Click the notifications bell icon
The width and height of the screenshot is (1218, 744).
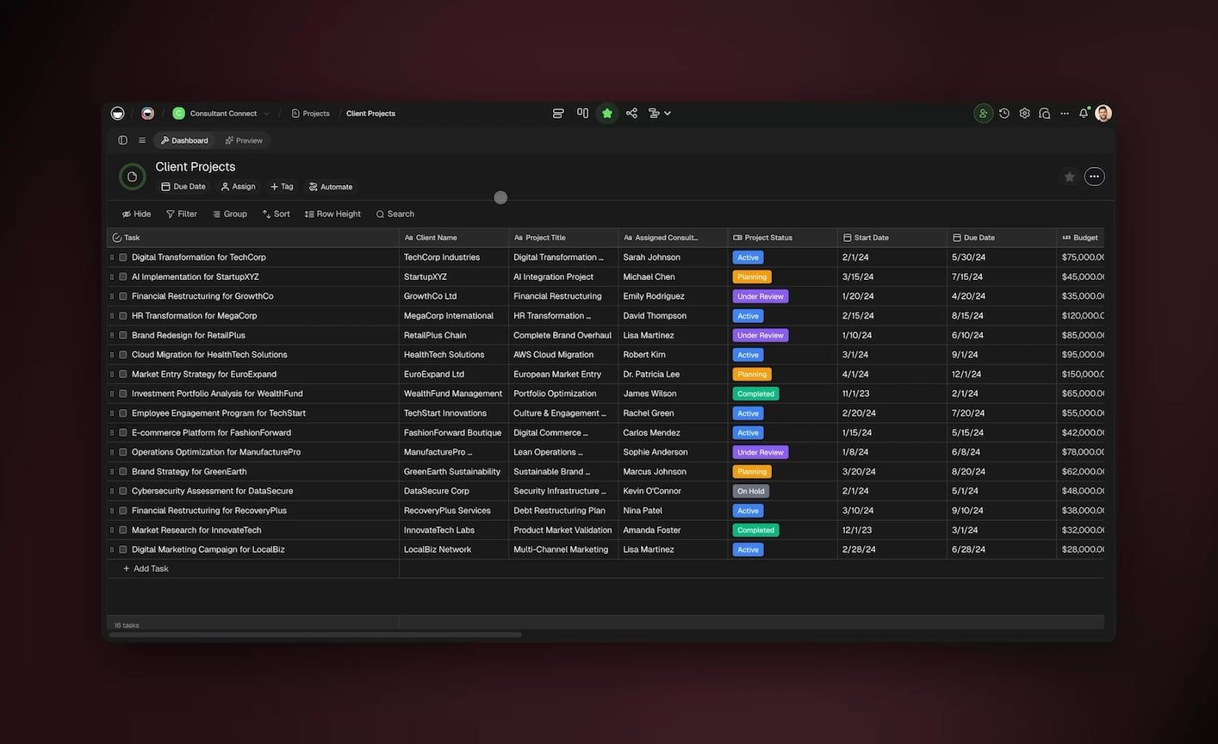click(1084, 114)
